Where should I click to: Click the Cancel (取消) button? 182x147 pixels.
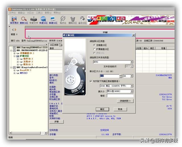pos(120,109)
